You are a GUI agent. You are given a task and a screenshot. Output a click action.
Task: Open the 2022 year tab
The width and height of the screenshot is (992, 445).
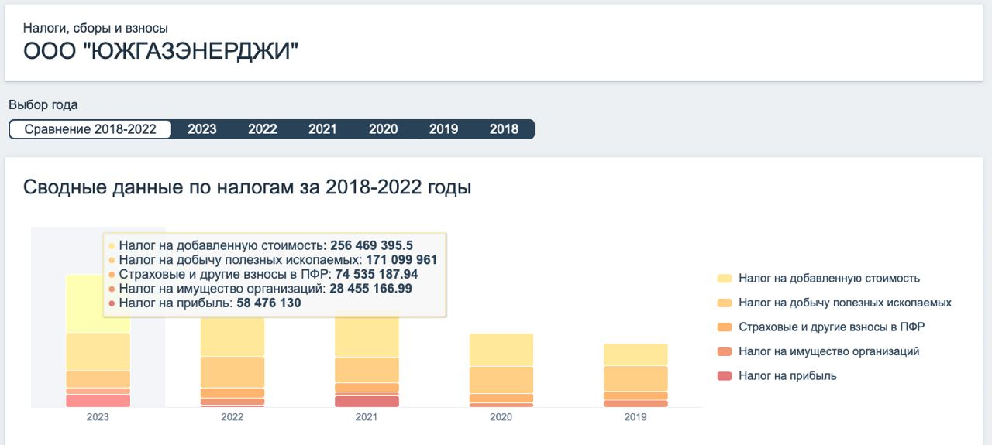click(x=263, y=129)
